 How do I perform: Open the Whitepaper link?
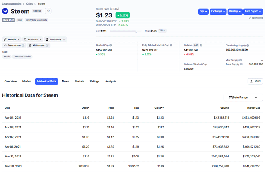coord(39,45)
